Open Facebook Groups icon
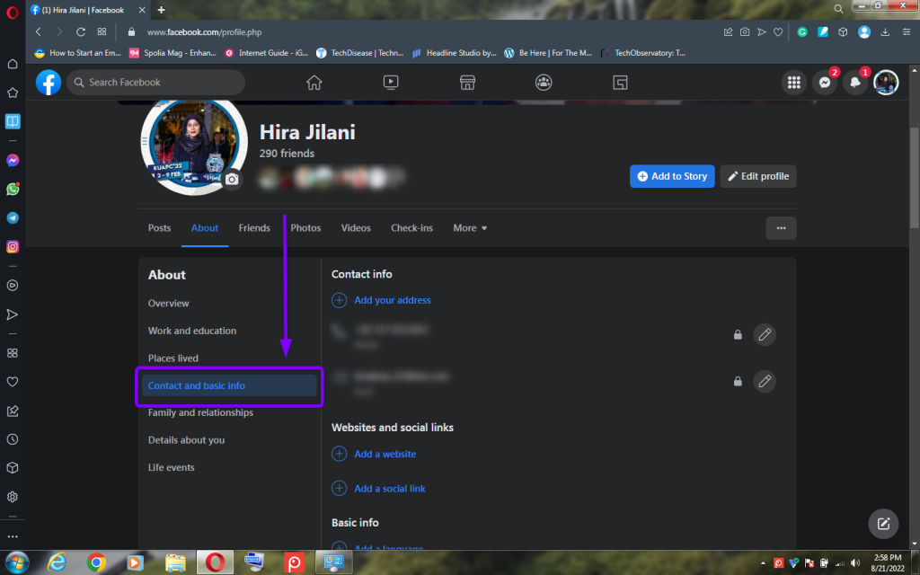 (x=544, y=83)
